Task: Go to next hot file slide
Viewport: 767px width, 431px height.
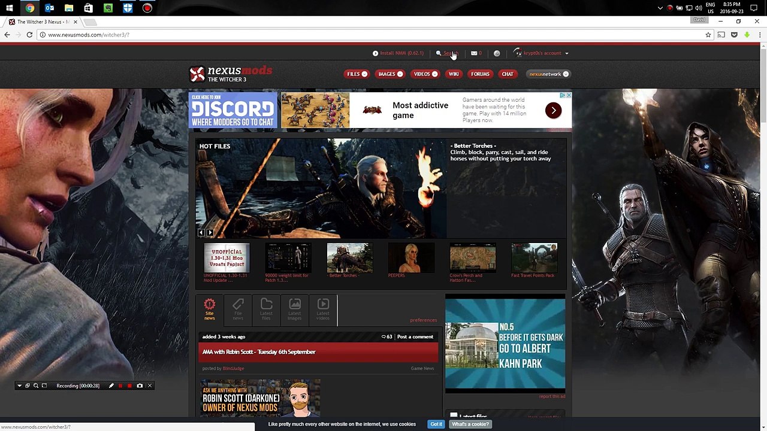Action: pos(210,233)
